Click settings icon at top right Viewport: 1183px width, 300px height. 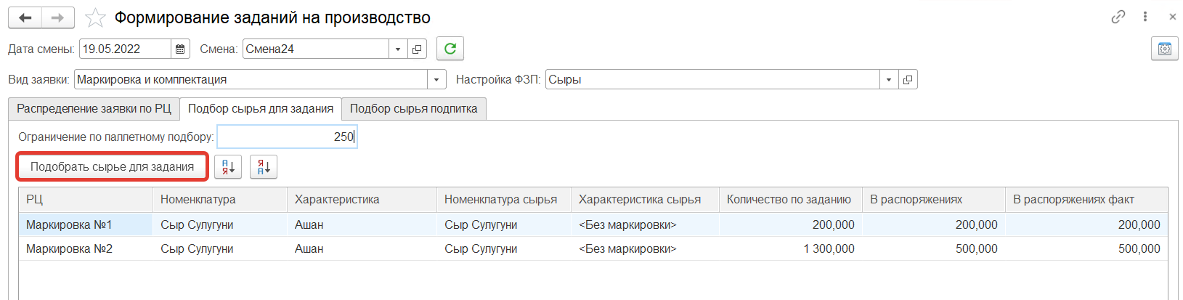point(1164,49)
